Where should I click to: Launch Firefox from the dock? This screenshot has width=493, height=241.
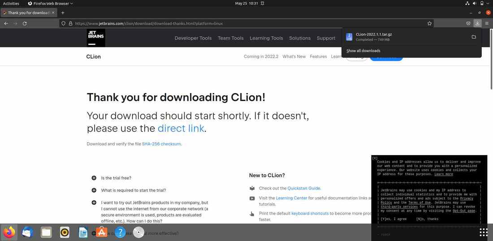[9, 233]
